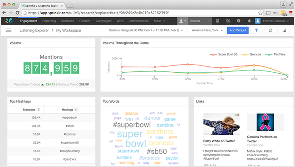Open notifications bell icon

click(x=249, y=21)
